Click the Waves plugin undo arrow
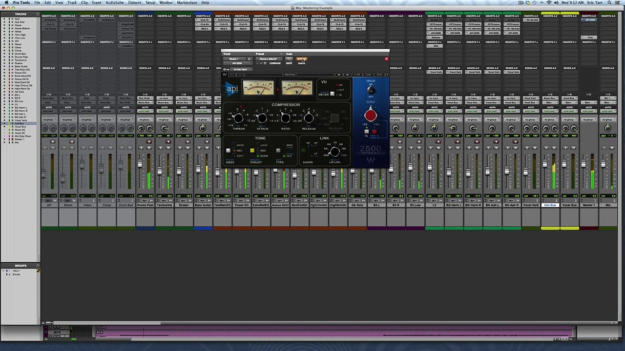625x351 pixels. point(231,75)
